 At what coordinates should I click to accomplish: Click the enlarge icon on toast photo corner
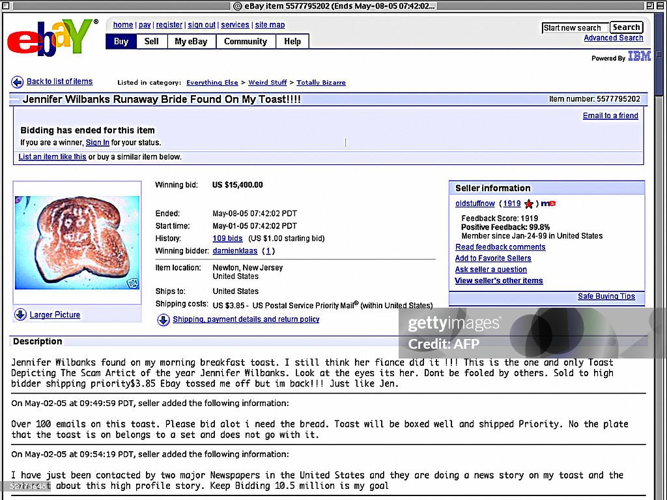coord(133,283)
